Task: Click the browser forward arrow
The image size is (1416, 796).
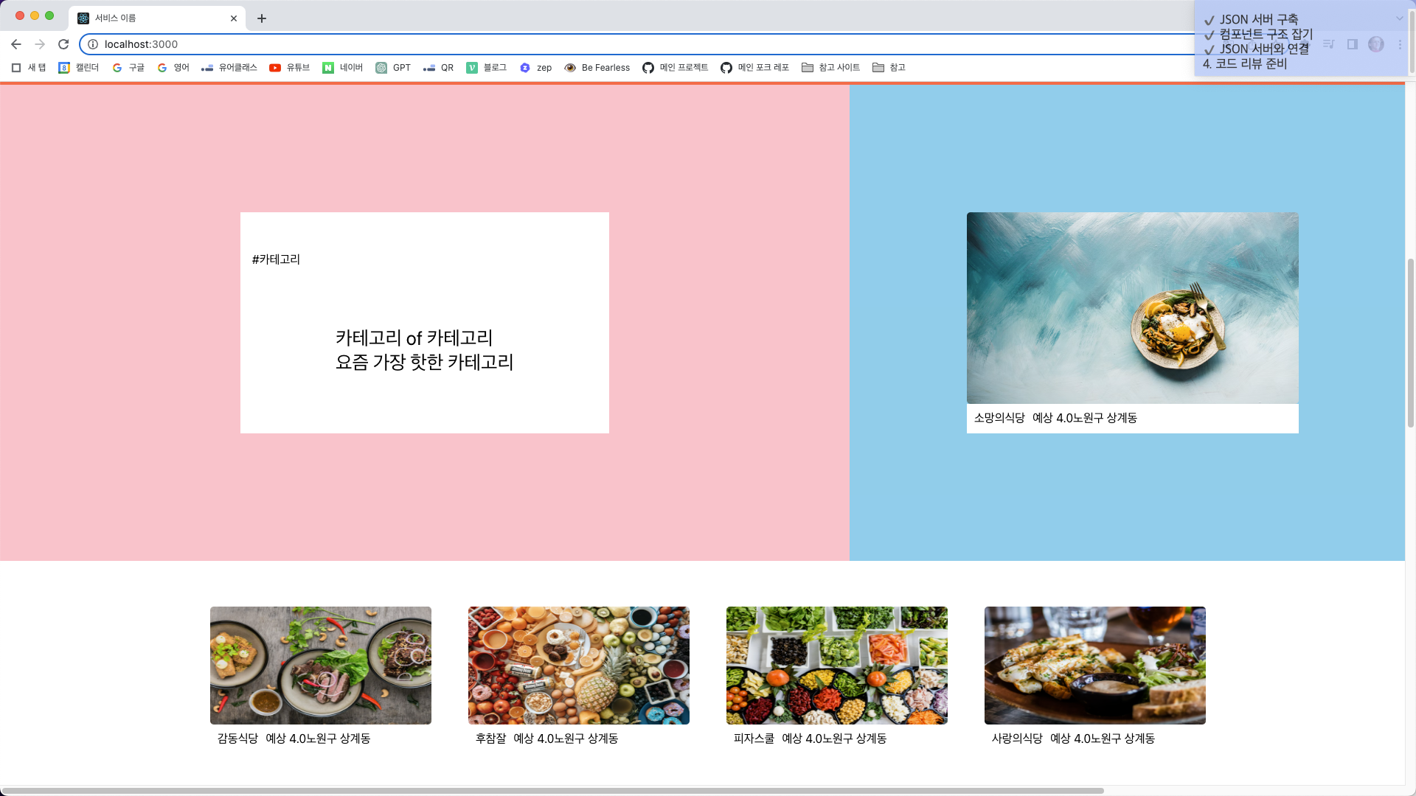Action: (x=40, y=44)
